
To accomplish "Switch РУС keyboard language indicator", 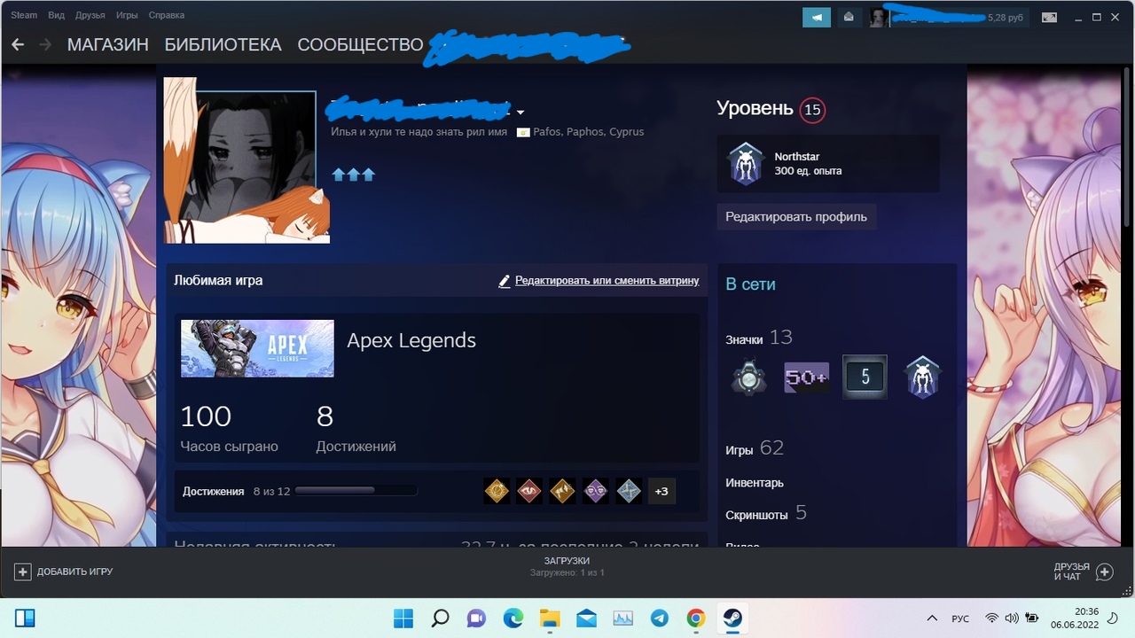I will click(960, 618).
